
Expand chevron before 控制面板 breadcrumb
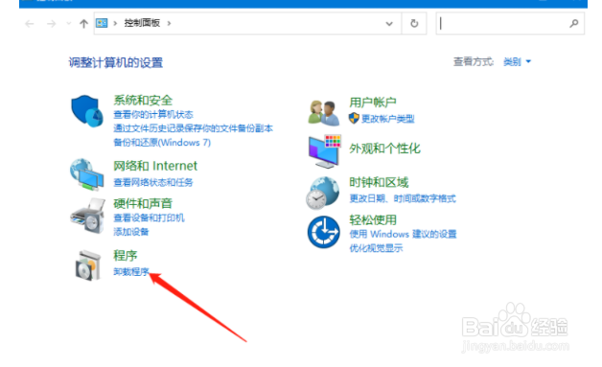pos(115,23)
